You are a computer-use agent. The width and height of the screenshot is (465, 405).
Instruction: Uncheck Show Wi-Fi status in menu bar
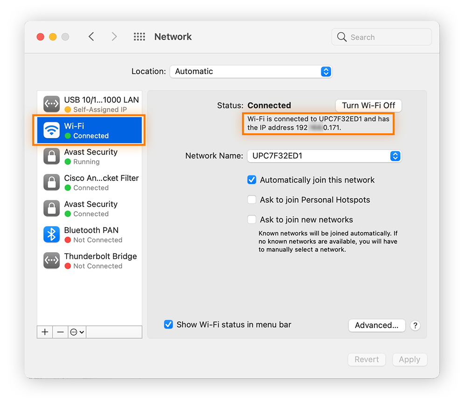click(x=168, y=324)
